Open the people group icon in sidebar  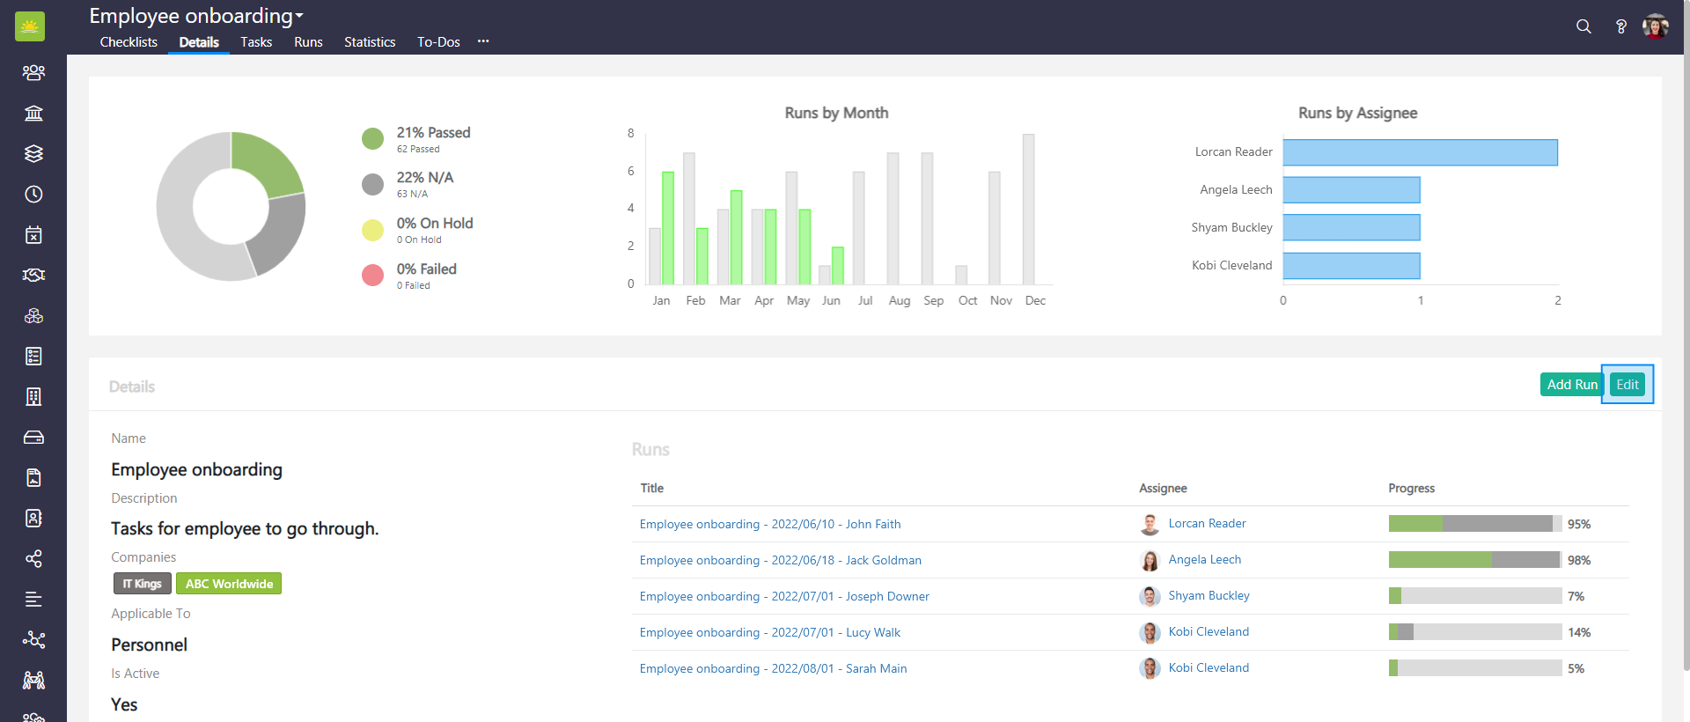[x=33, y=72]
